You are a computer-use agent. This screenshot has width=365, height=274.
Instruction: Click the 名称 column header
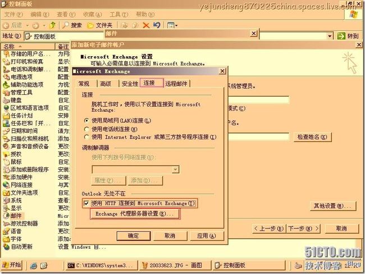coord(28,47)
